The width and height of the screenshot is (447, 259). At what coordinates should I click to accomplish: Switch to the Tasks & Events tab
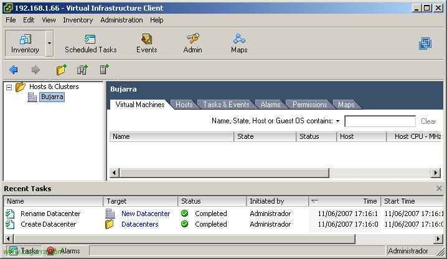click(x=226, y=105)
